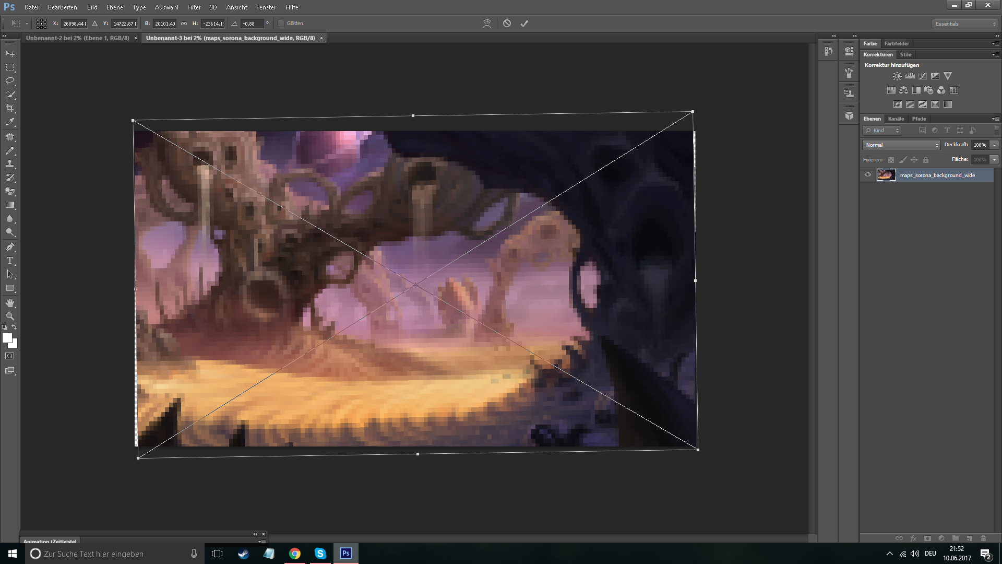Select the Dodge tool
The height and width of the screenshot is (564, 1002).
tap(10, 232)
